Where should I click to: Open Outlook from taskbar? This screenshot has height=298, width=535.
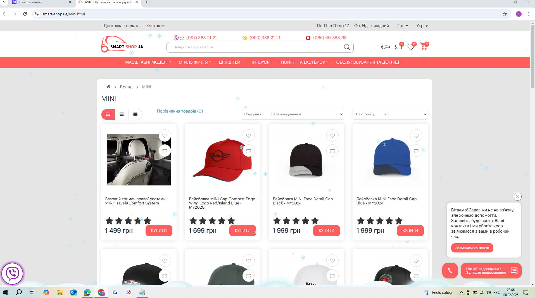(73, 292)
